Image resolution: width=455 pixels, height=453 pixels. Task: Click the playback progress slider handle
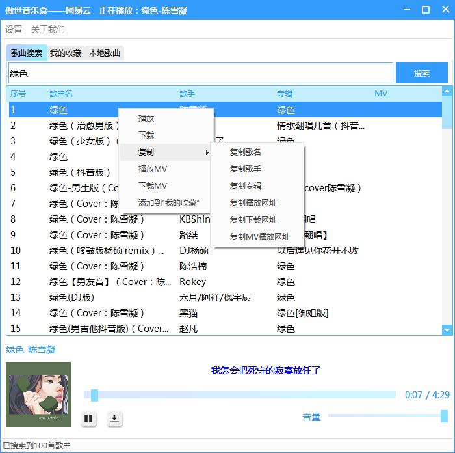click(94, 395)
